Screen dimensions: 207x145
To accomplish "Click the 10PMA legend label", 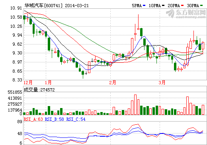I will point(155,6).
